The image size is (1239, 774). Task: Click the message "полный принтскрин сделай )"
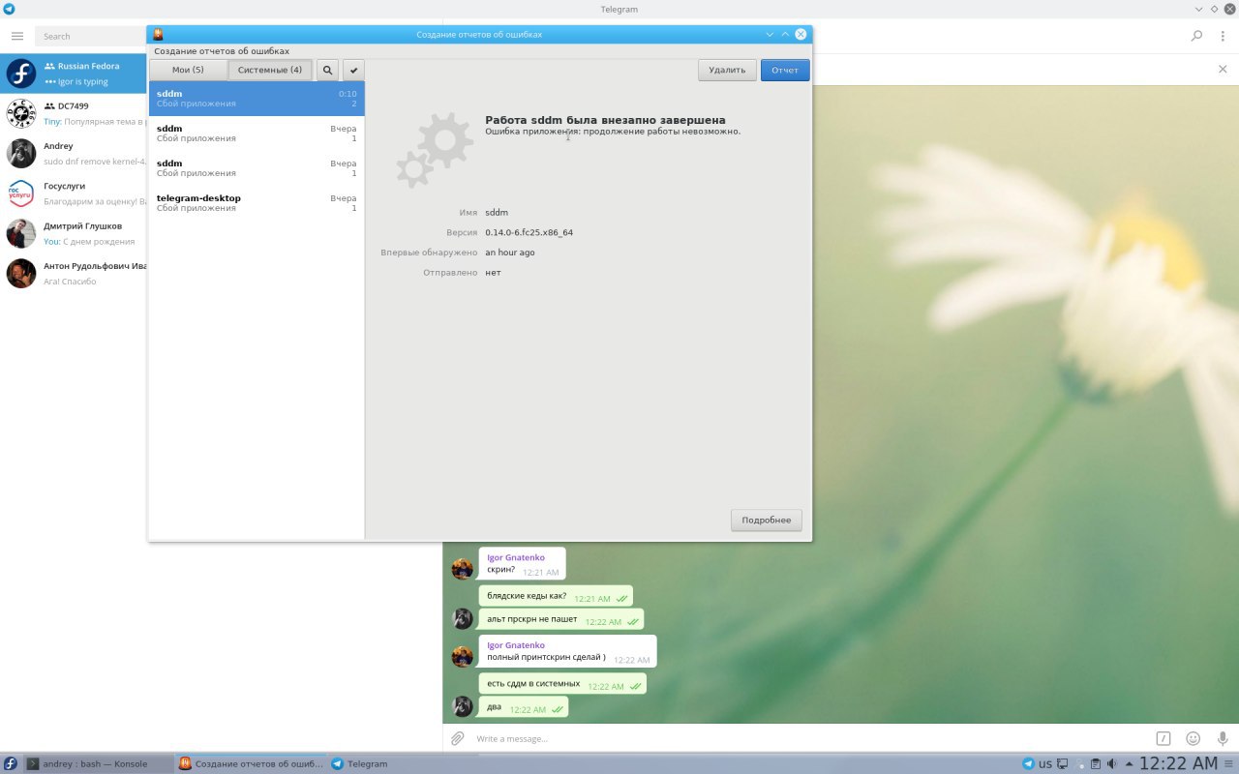coord(546,657)
